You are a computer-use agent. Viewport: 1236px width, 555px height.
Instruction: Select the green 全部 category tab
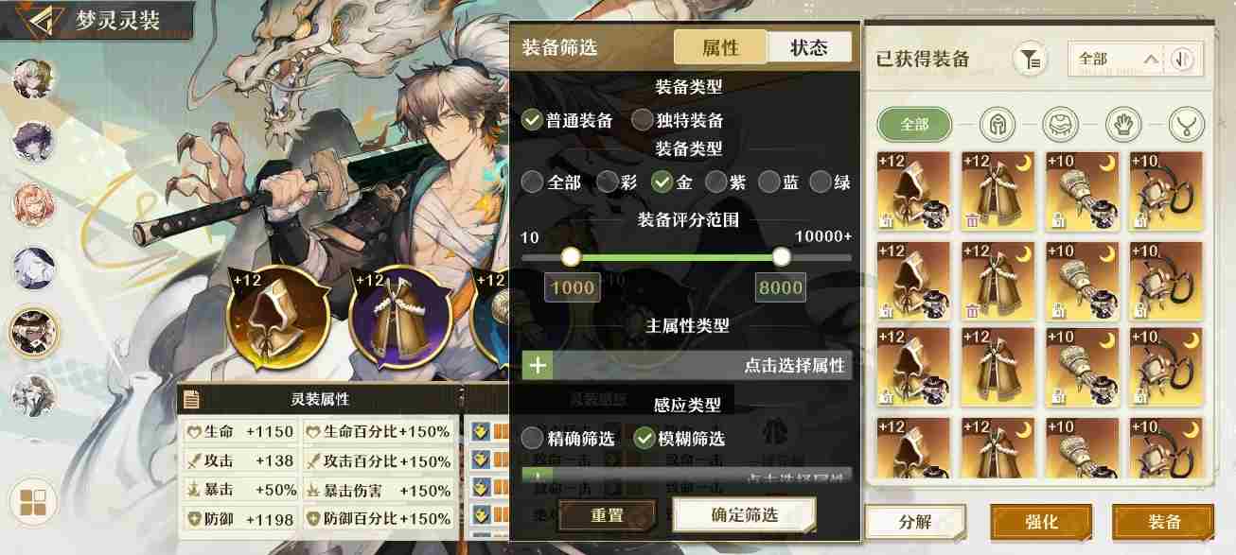coord(914,124)
